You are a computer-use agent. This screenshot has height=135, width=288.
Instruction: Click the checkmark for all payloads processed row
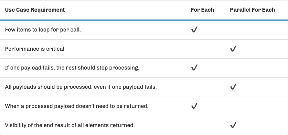click(x=233, y=87)
